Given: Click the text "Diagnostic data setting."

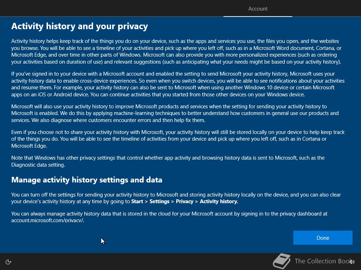Looking at the screenshot, I should pyautogui.click(x=38, y=165).
